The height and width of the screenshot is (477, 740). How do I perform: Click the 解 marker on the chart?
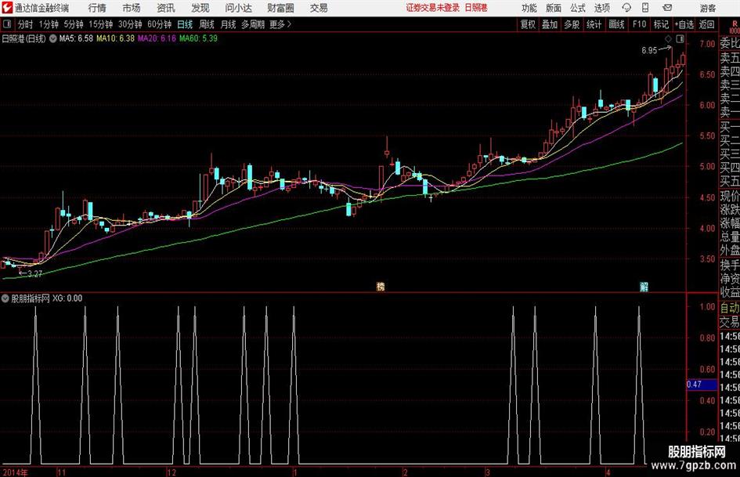coord(644,286)
